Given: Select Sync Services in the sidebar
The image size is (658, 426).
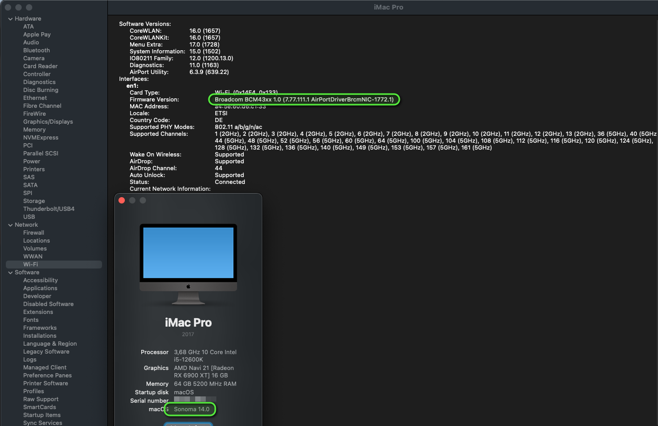Looking at the screenshot, I should tap(42, 423).
